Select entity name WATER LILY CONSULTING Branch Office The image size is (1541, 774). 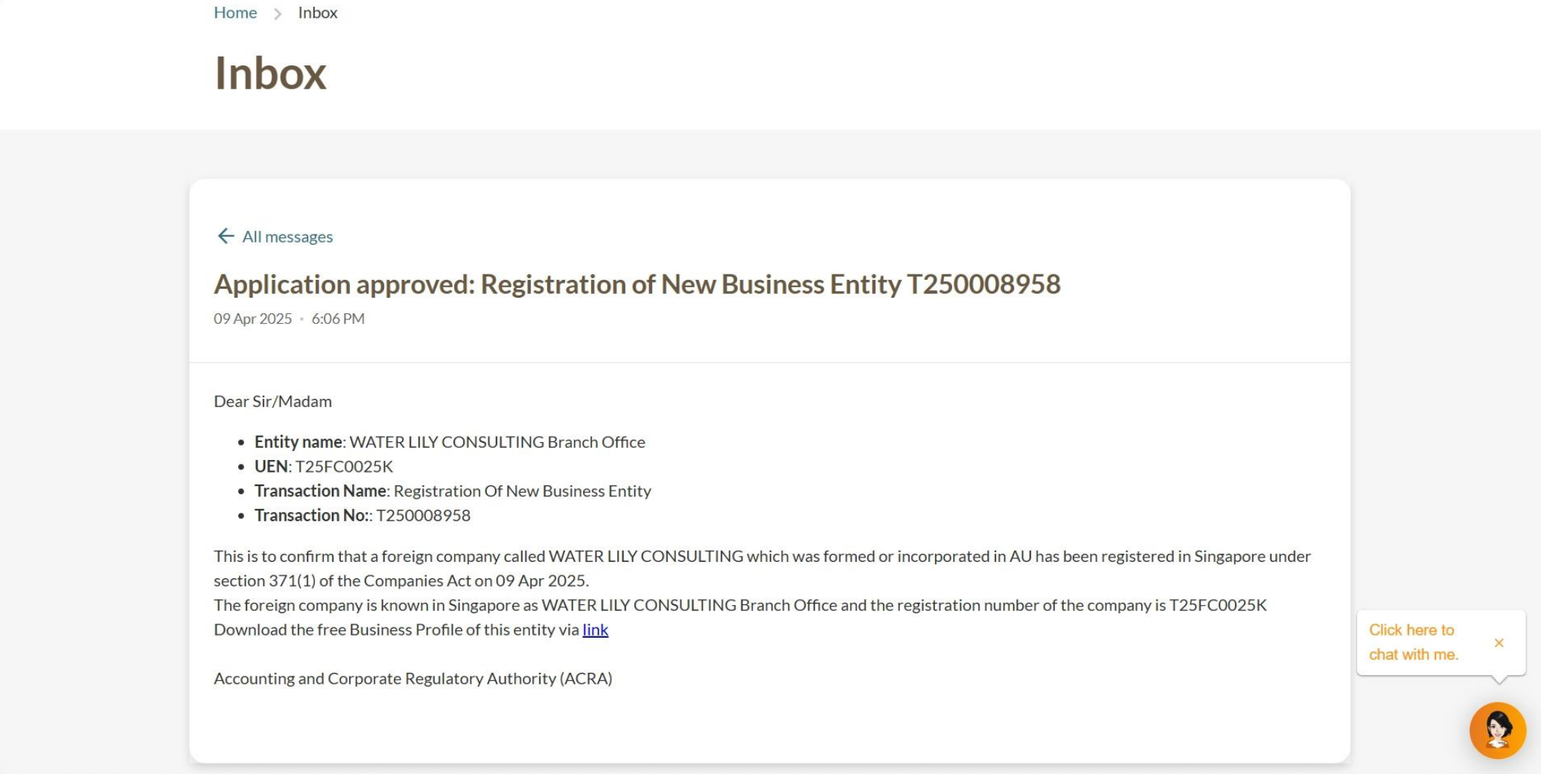click(x=497, y=441)
